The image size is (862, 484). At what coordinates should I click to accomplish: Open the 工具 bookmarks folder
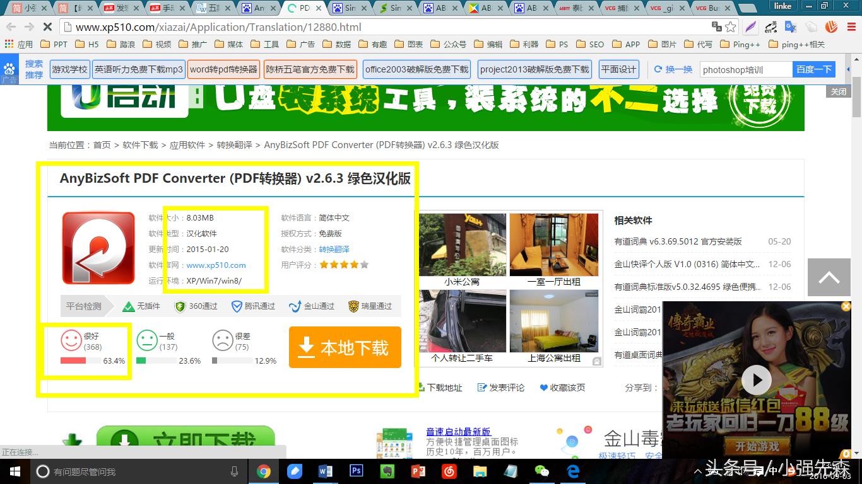click(265, 45)
